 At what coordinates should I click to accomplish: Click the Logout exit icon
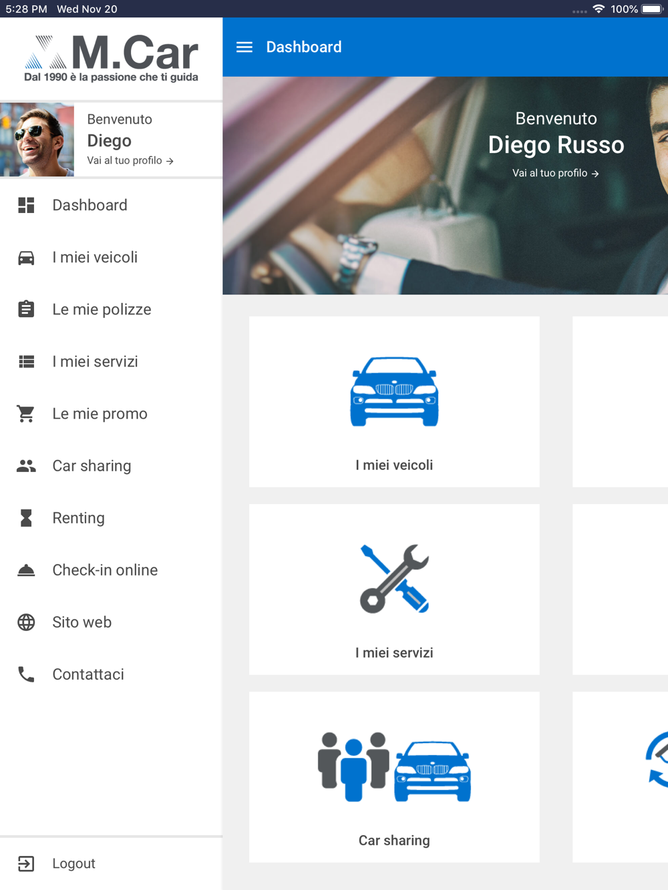(x=26, y=863)
